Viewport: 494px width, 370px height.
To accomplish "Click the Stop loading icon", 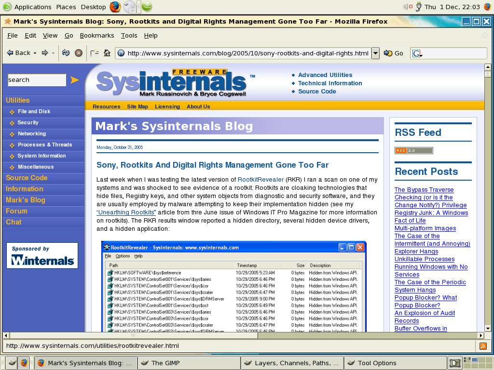I will tap(79, 53).
